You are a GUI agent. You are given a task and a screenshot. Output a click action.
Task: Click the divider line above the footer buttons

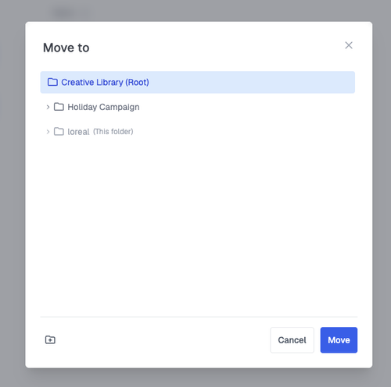(x=199, y=317)
